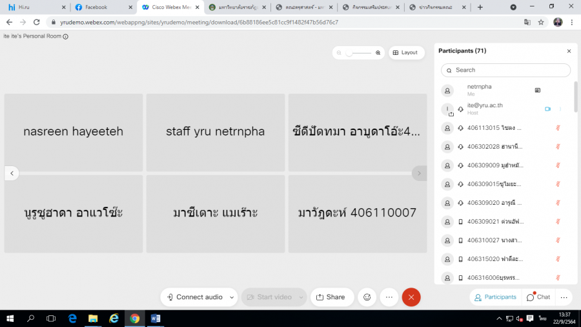The width and height of the screenshot is (581, 327).
Task: Expand the Connect audio dropdown arrow
Action: coord(231,297)
